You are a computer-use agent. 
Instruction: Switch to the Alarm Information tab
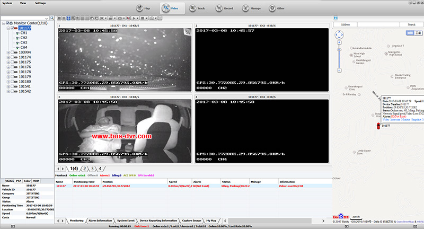tap(100, 220)
